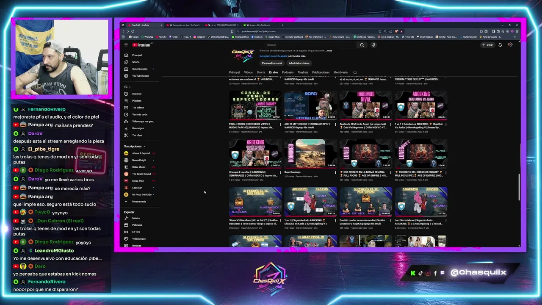This screenshot has height=305, width=542.
Task: Open the YouTube hamburger guide menu
Action: pos(126,45)
